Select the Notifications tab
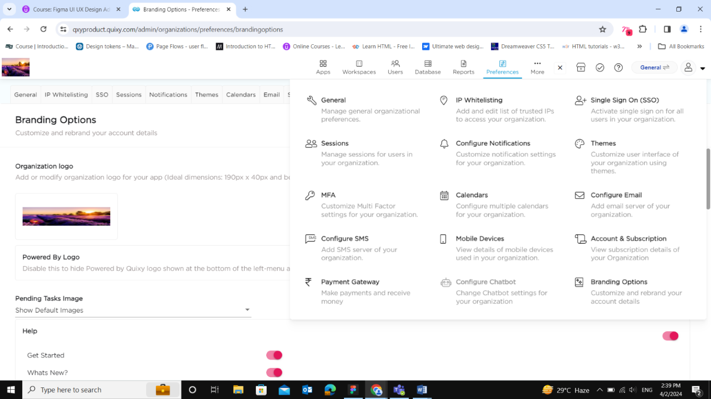Image resolution: width=711 pixels, height=399 pixels. [168, 95]
